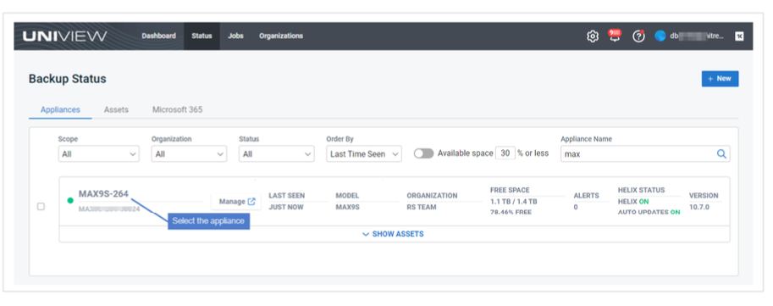773x306 pixels.
Task: Switch to the Appliances tab
Action: coord(60,109)
